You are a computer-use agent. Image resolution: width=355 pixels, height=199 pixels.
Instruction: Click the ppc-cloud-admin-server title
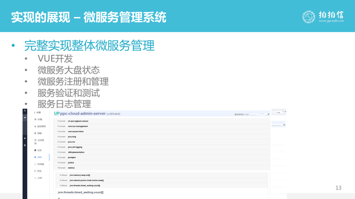pyautogui.click(x=83, y=113)
